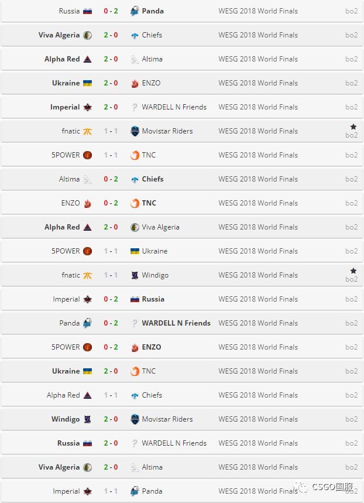Image resolution: width=364 pixels, height=503 pixels.
Task: Open the Viva Algeria vs Chiefs team name Chiefs
Action: click(x=152, y=35)
